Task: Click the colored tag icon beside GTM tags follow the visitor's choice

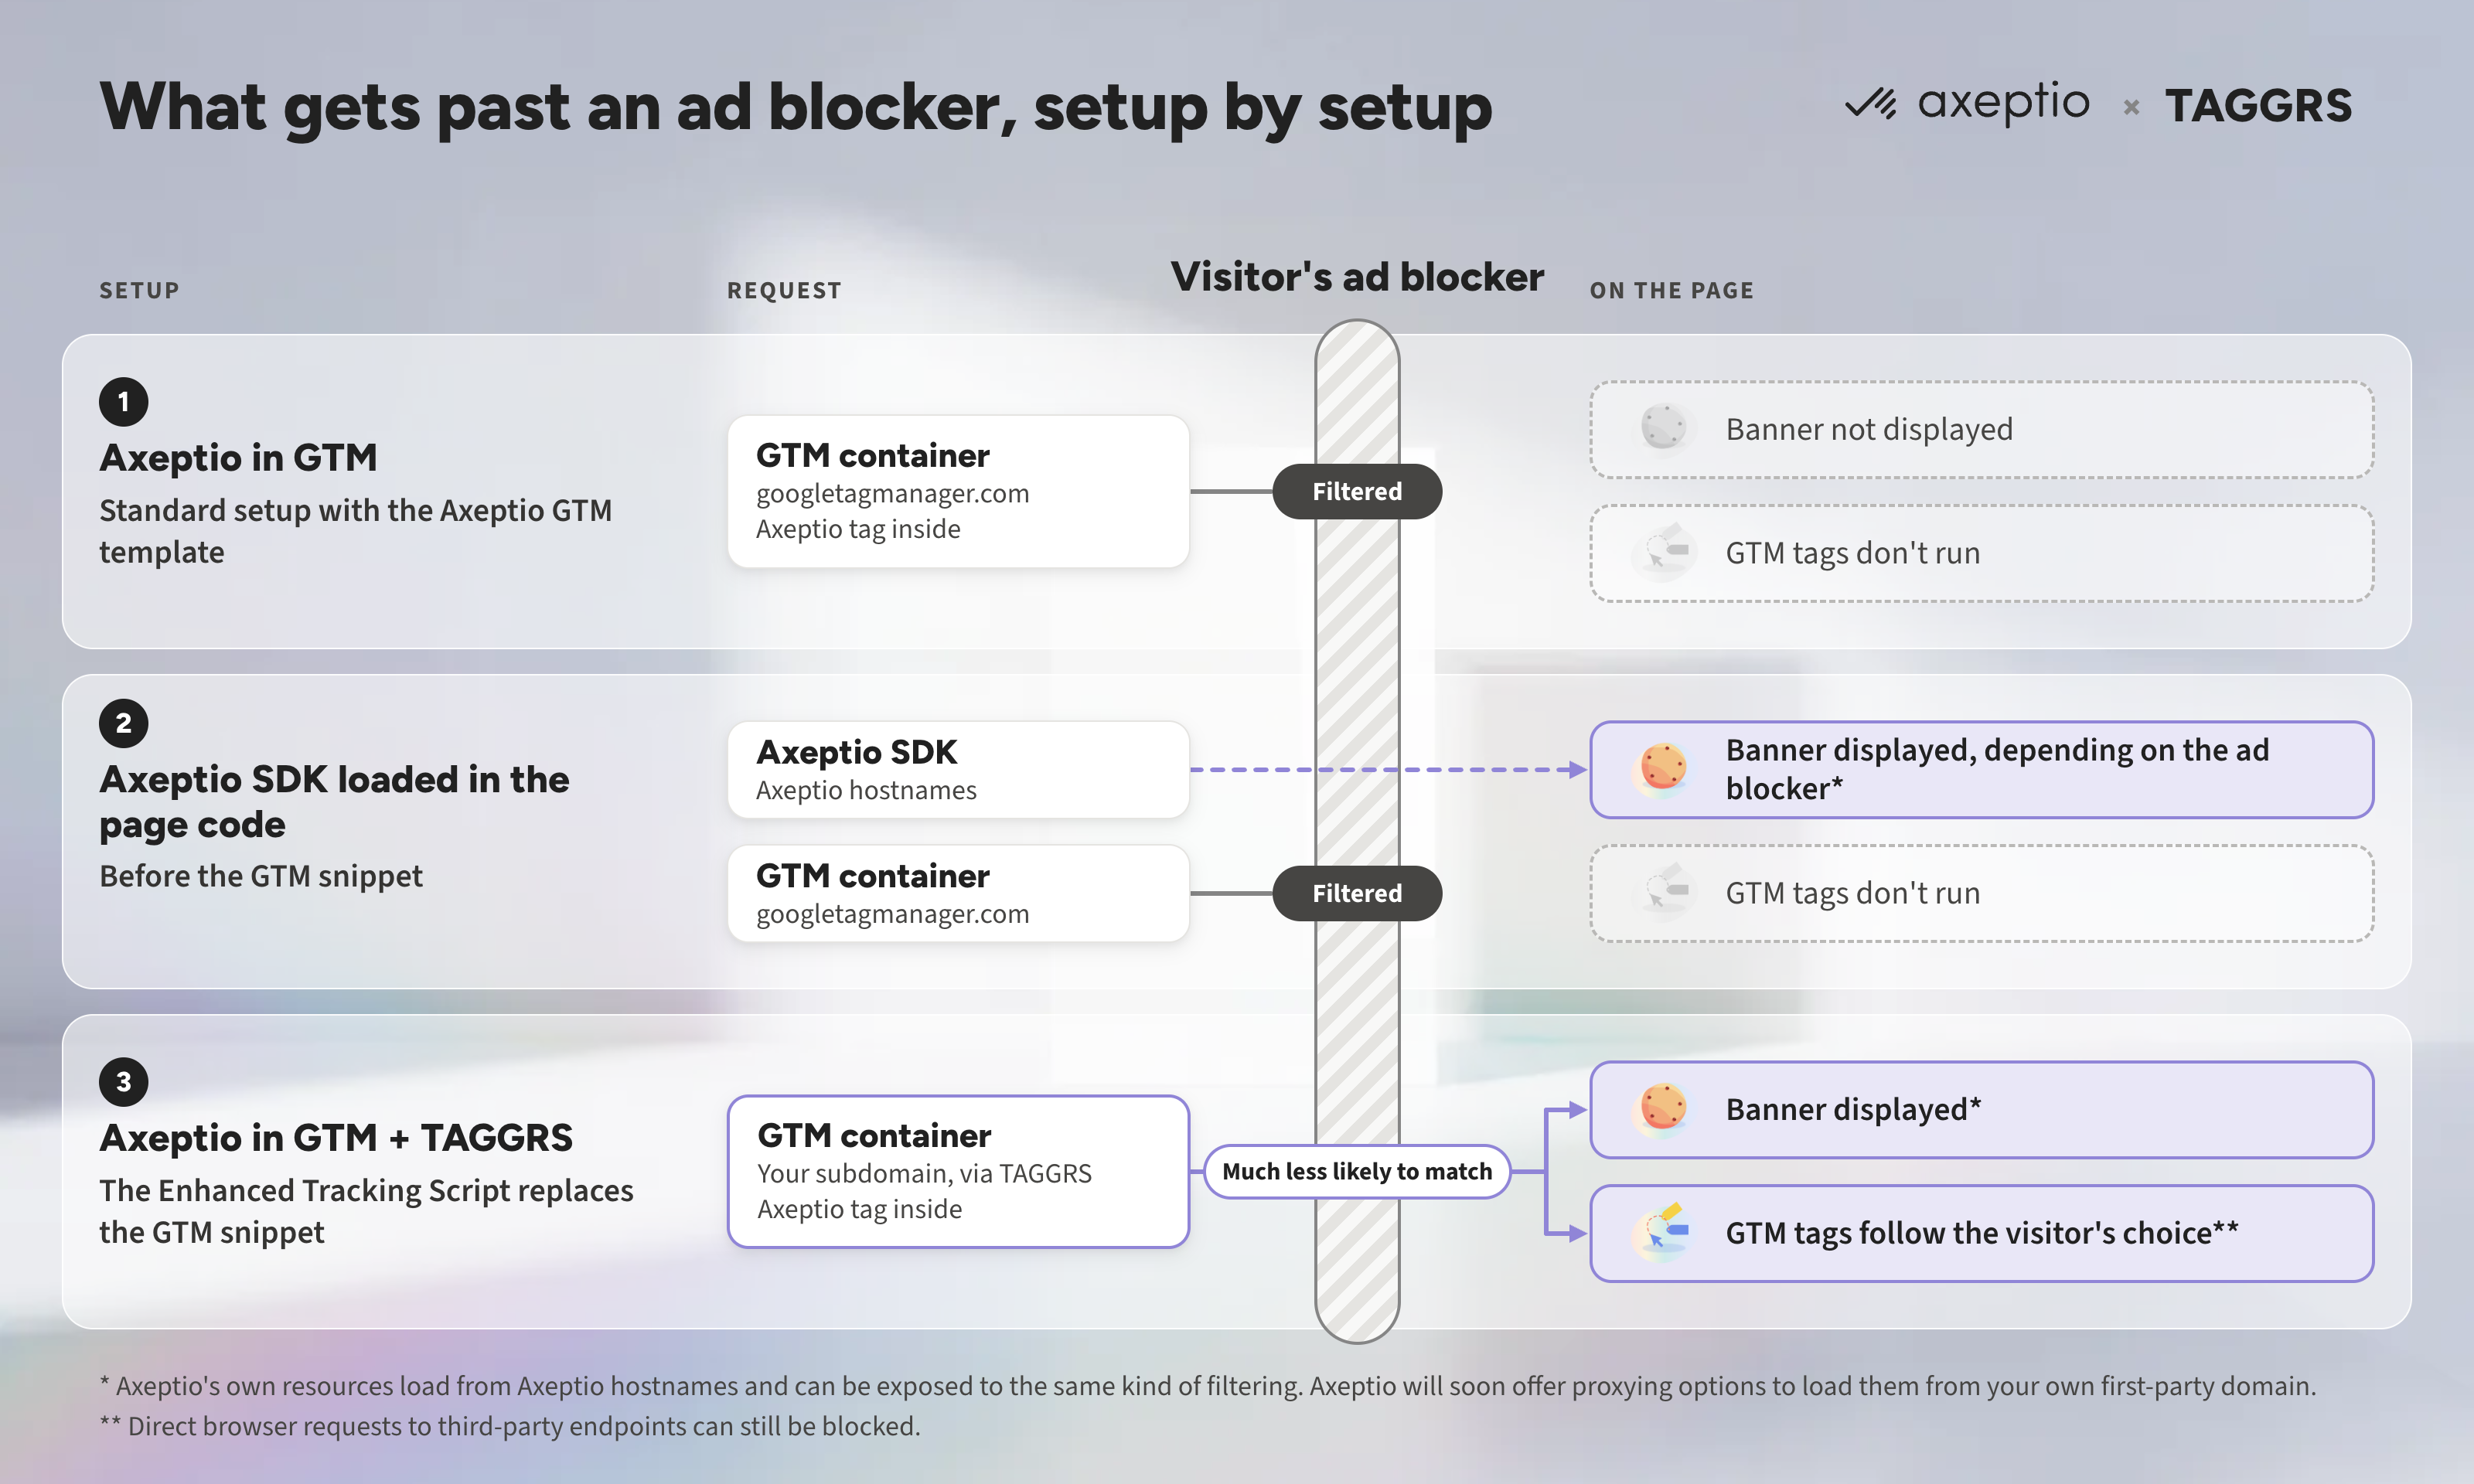Action: (x=1663, y=1232)
